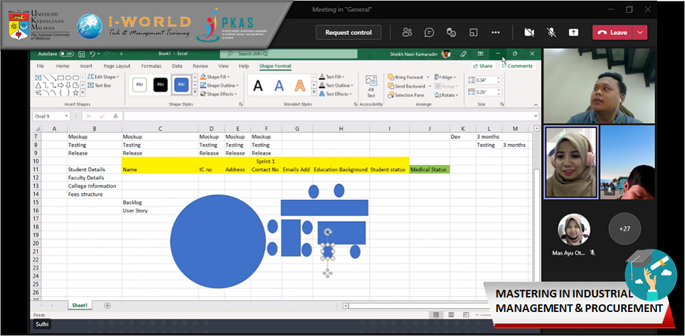685x336 pixels.
Task: Turn on the camera in Teams
Action: coord(529,32)
